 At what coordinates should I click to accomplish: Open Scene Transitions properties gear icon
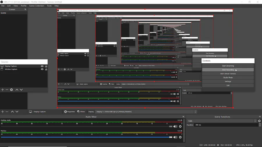click(259, 121)
